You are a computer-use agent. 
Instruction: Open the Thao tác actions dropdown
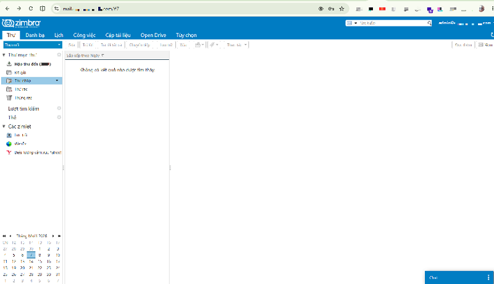coord(237,44)
